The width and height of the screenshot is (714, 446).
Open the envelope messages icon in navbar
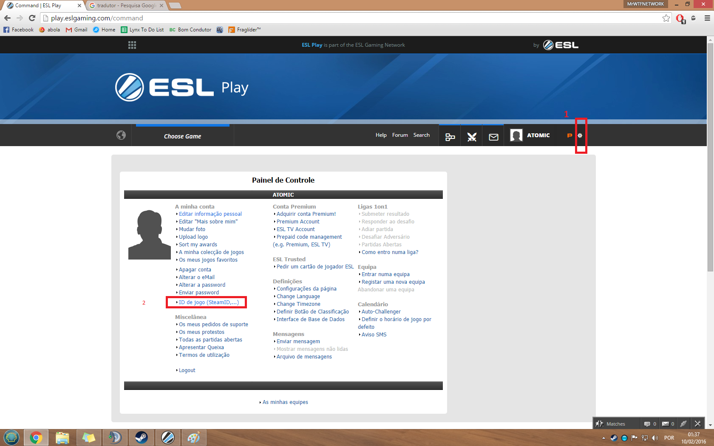(493, 137)
